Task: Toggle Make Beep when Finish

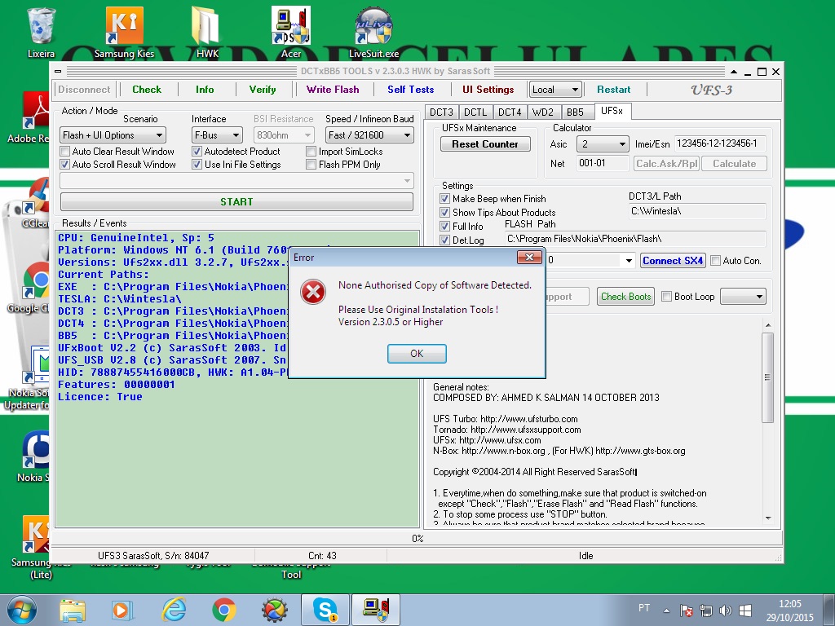Action: tap(444, 199)
